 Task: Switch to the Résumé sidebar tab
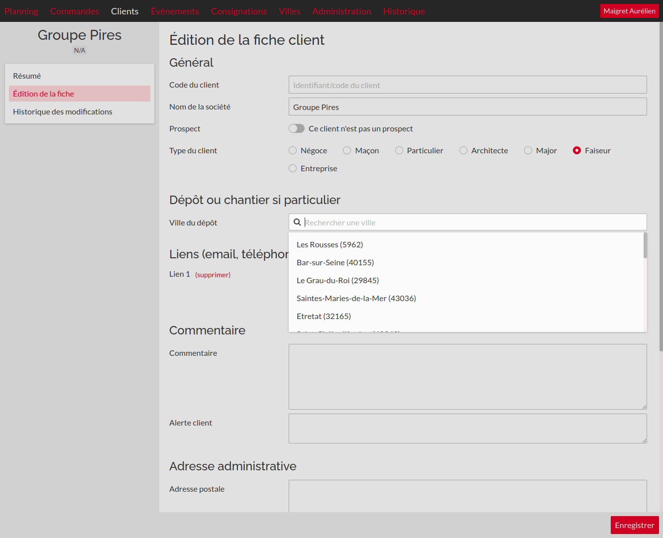(27, 76)
